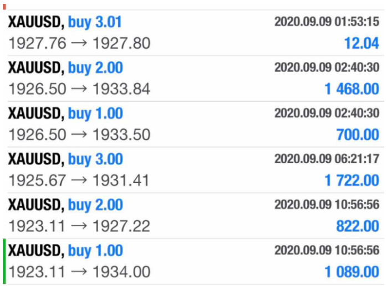The height and width of the screenshot is (286, 387).
Task: Click the green marker bar beside the last trade
Action: pos(4,261)
